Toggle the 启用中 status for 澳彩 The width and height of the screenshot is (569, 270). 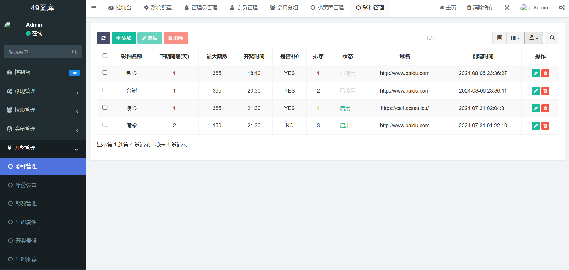coord(347,108)
